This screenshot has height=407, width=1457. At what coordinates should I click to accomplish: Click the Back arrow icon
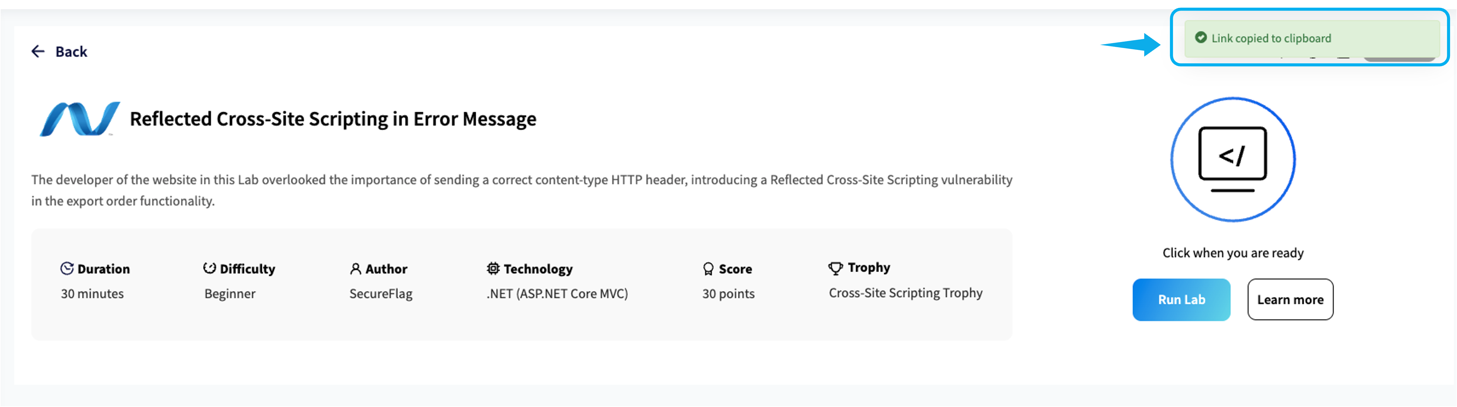pyautogui.click(x=38, y=51)
